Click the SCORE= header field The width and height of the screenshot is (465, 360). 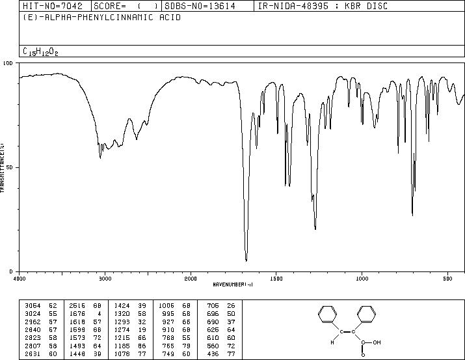pos(126,6)
